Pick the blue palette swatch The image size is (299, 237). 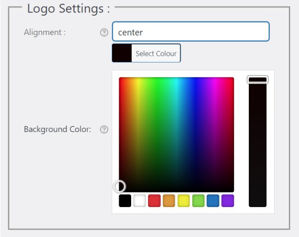(213, 201)
